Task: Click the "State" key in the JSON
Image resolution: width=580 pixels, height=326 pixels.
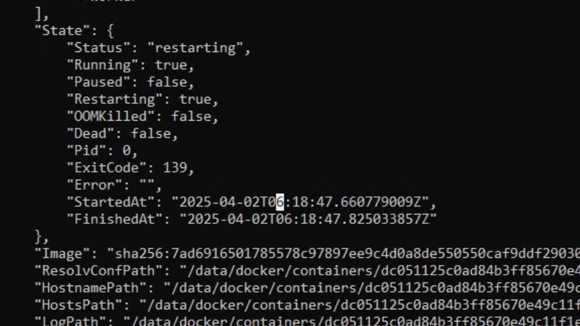Action: [x=62, y=31]
